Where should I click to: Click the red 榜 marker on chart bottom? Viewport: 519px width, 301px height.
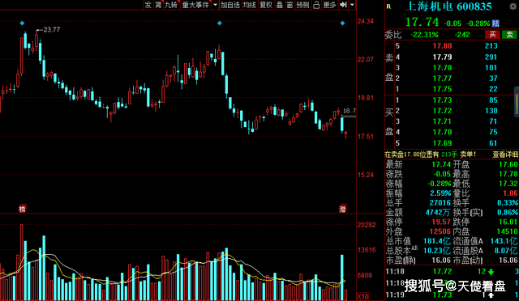(x=22, y=209)
